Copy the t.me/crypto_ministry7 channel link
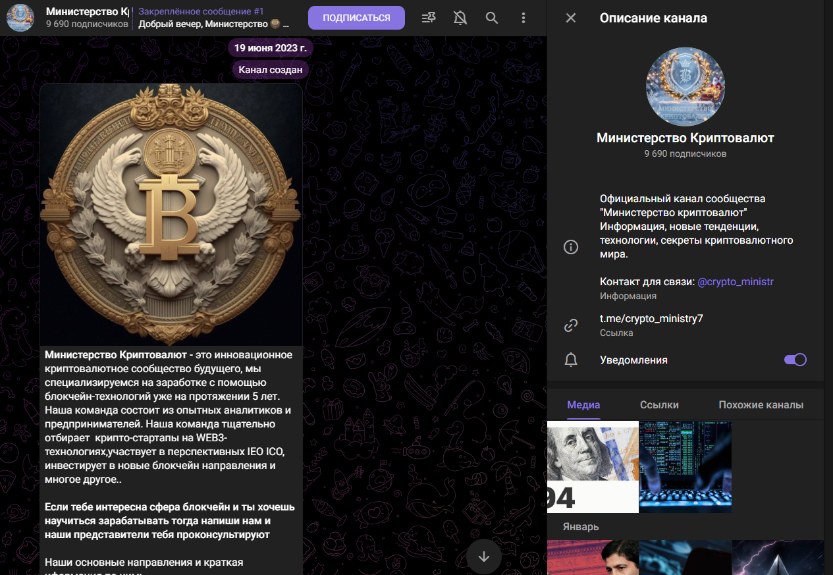This screenshot has width=833, height=575. pos(651,319)
